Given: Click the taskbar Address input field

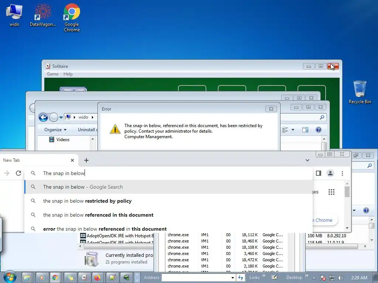Looking at the screenshot, I should (x=196, y=277).
